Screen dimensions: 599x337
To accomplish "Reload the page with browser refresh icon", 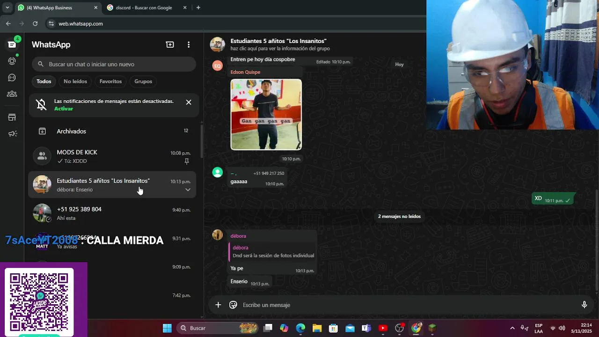I will (35, 23).
